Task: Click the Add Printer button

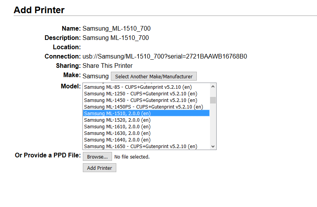Action: coord(100,168)
